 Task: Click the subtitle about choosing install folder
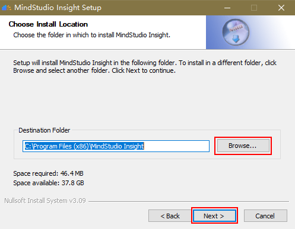click(91, 35)
